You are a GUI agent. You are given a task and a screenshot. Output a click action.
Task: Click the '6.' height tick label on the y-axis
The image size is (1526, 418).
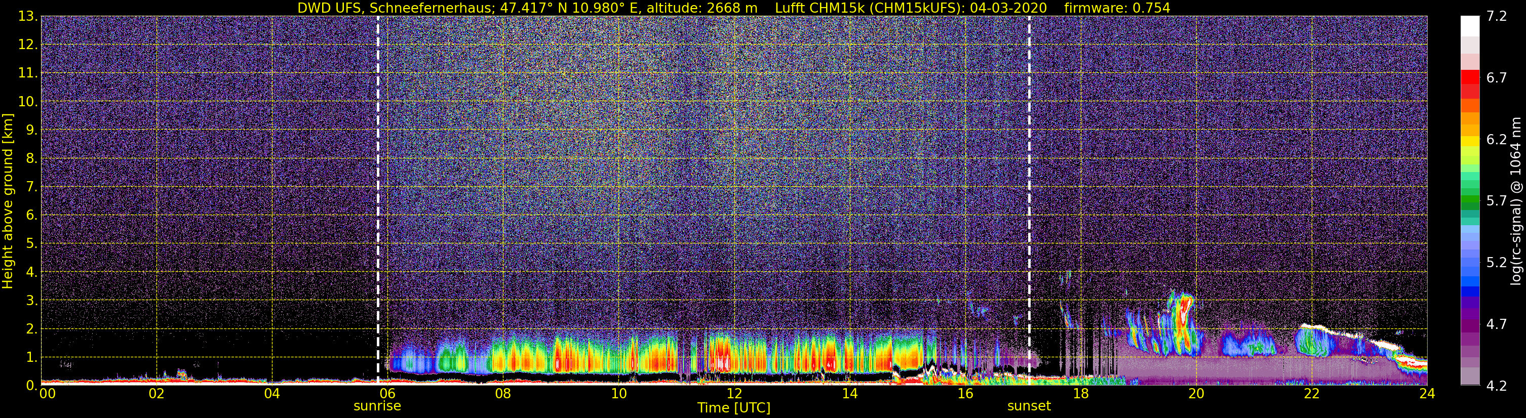pyautogui.click(x=31, y=216)
